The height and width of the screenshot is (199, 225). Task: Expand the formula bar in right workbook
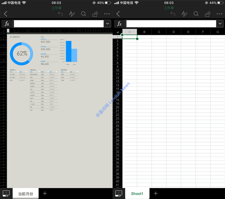[220, 24]
